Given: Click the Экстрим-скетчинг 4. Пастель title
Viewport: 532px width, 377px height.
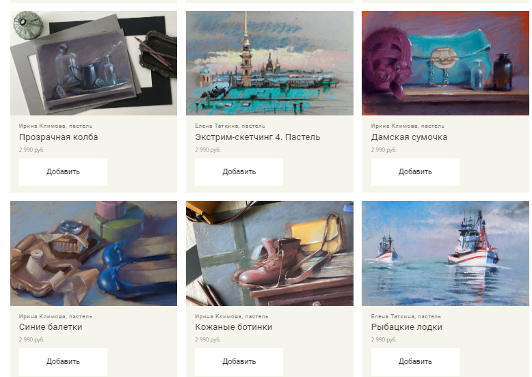Looking at the screenshot, I should (x=258, y=137).
